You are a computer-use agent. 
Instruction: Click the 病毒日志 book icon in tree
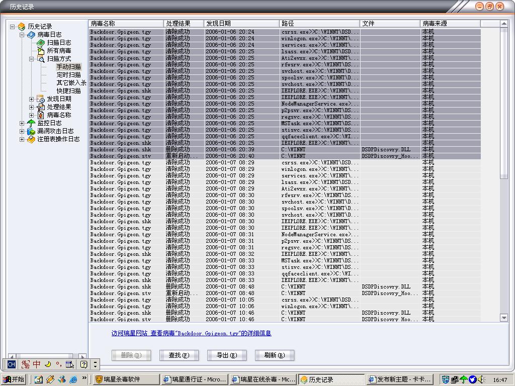(x=31, y=35)
